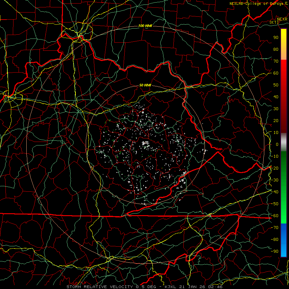Click the positive 30 scale value
289x289 pixels.
pos(276,109)
